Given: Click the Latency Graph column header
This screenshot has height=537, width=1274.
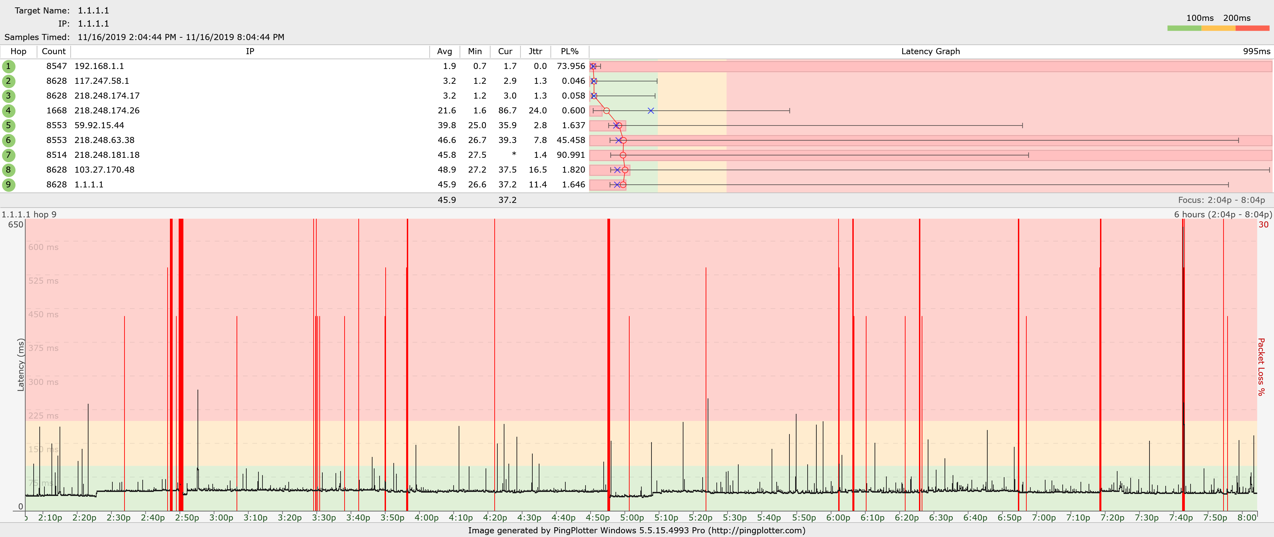Looking at the screenshot, I should click(x=931, y=51).
